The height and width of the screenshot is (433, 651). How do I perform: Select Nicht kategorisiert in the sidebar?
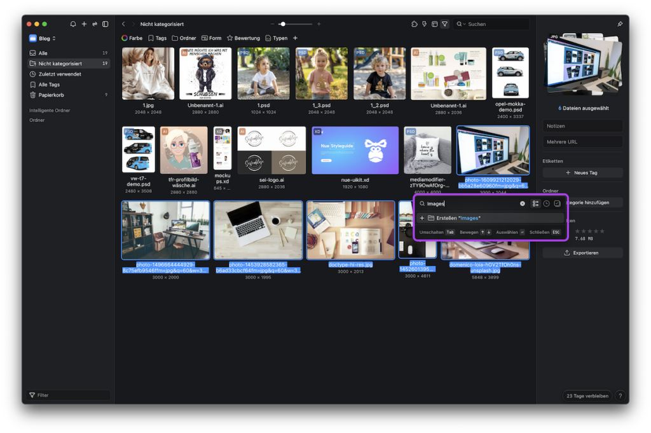click(x=69, y=64)
